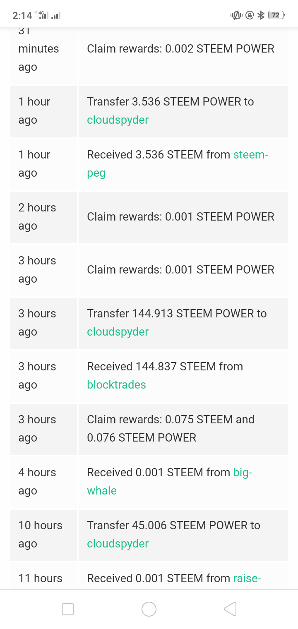Viewport: 298px width, 629px height.
Task: Tap the rotation lock status icon
Action: click(250, 15)
